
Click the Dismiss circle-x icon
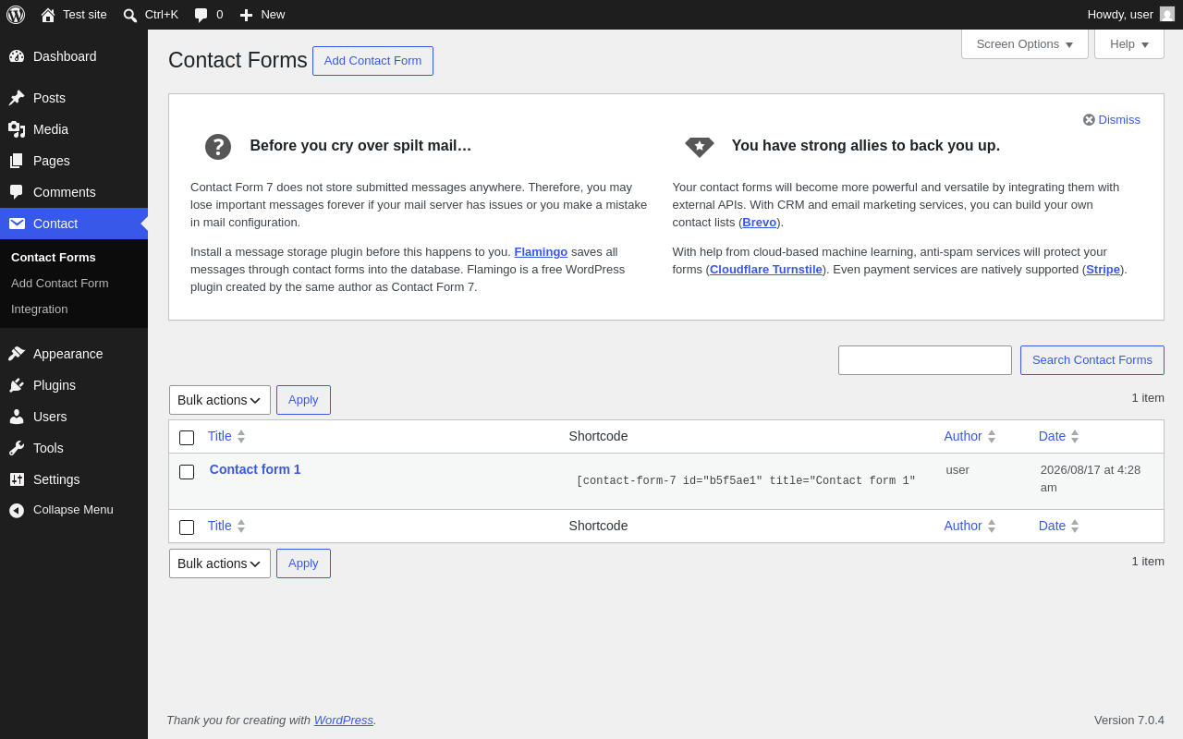tap(1089, 120)
